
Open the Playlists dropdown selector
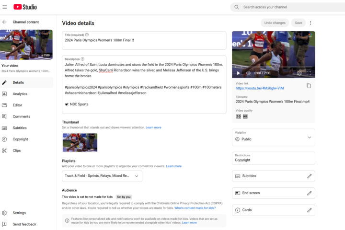[103, 176]
